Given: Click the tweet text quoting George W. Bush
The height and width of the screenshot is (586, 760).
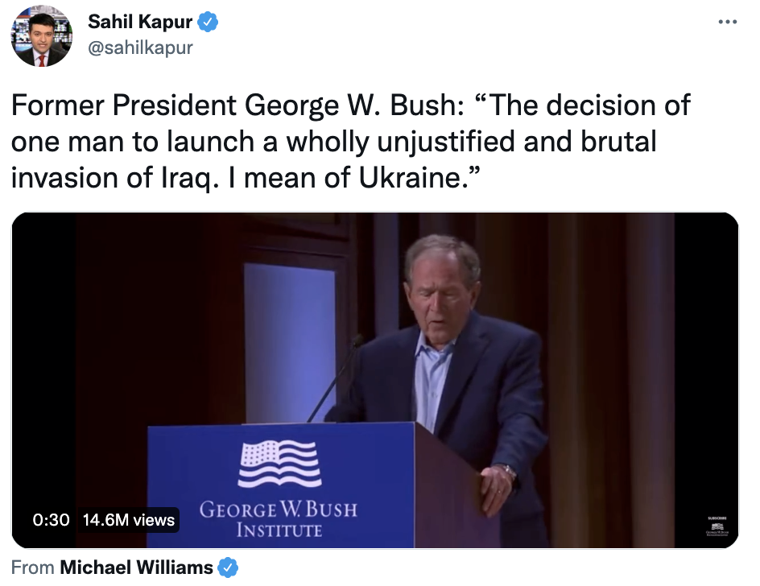Looking at the screenshot, I should pos(350,142).
